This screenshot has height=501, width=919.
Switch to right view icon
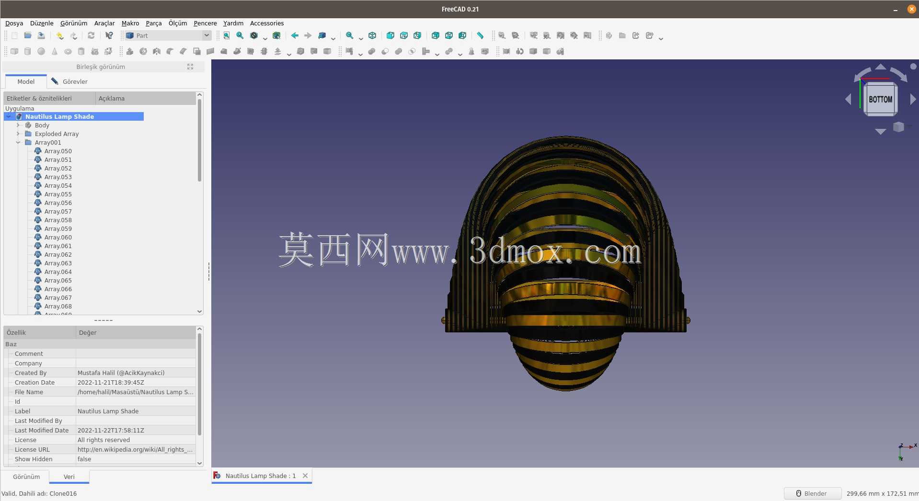(417, 35)
